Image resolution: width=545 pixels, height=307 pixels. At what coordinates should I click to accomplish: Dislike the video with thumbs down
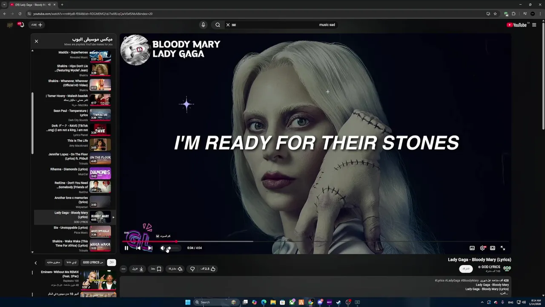pyautogui.click(x=192, y=269)
